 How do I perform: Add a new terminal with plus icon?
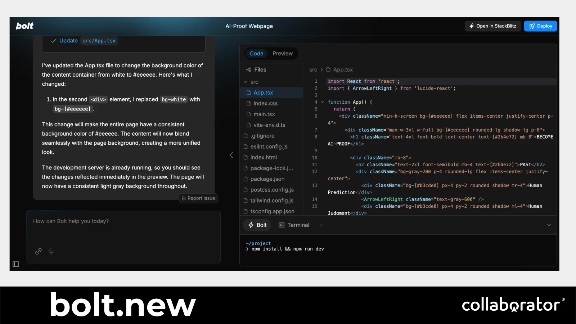pyautogui.click(x=321, y=225)
